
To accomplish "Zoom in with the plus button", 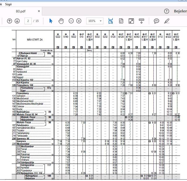I will coord(79,21).
